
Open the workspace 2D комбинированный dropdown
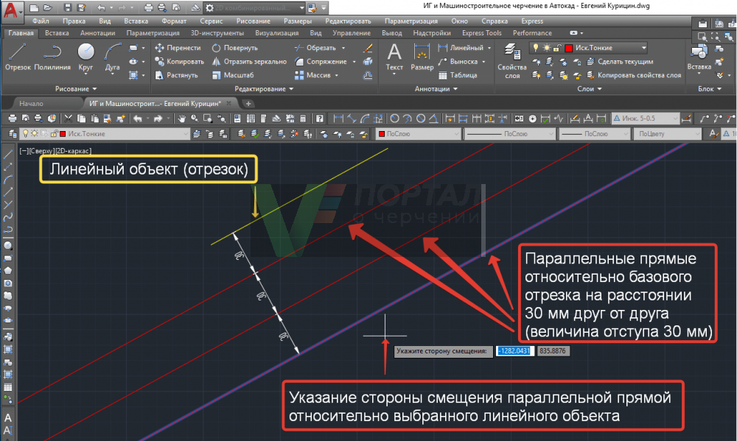(x=301, y=7)
